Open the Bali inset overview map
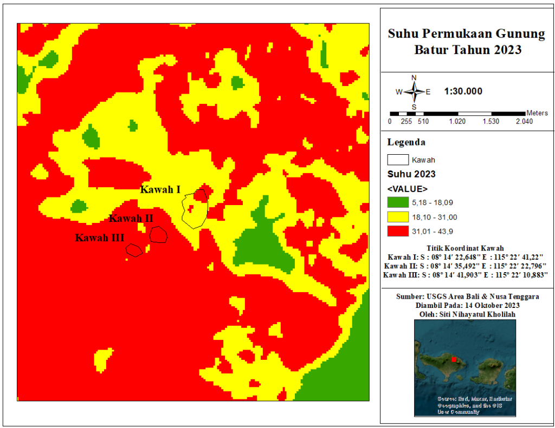This screenshot has width=555, height=428. (465, 368)
